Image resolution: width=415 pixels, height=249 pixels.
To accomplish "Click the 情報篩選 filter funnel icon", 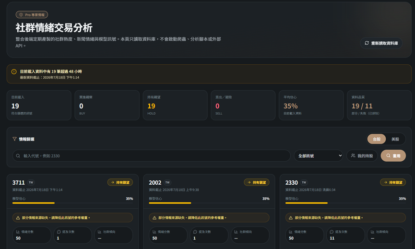I will [x=14, y=139].
